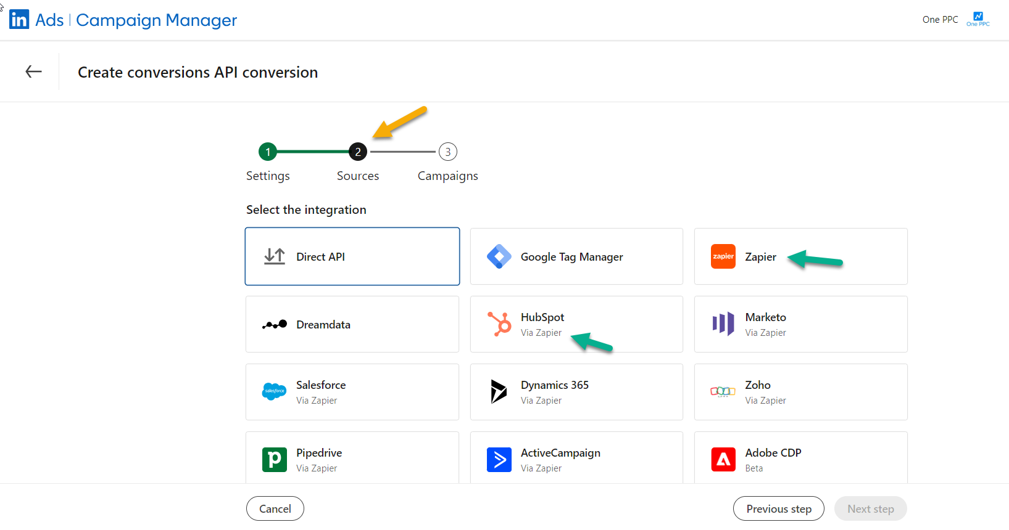The image size is (1009, 530).
Task: Click the Salesforce cloud logo icon
Action: pos(275,391)
